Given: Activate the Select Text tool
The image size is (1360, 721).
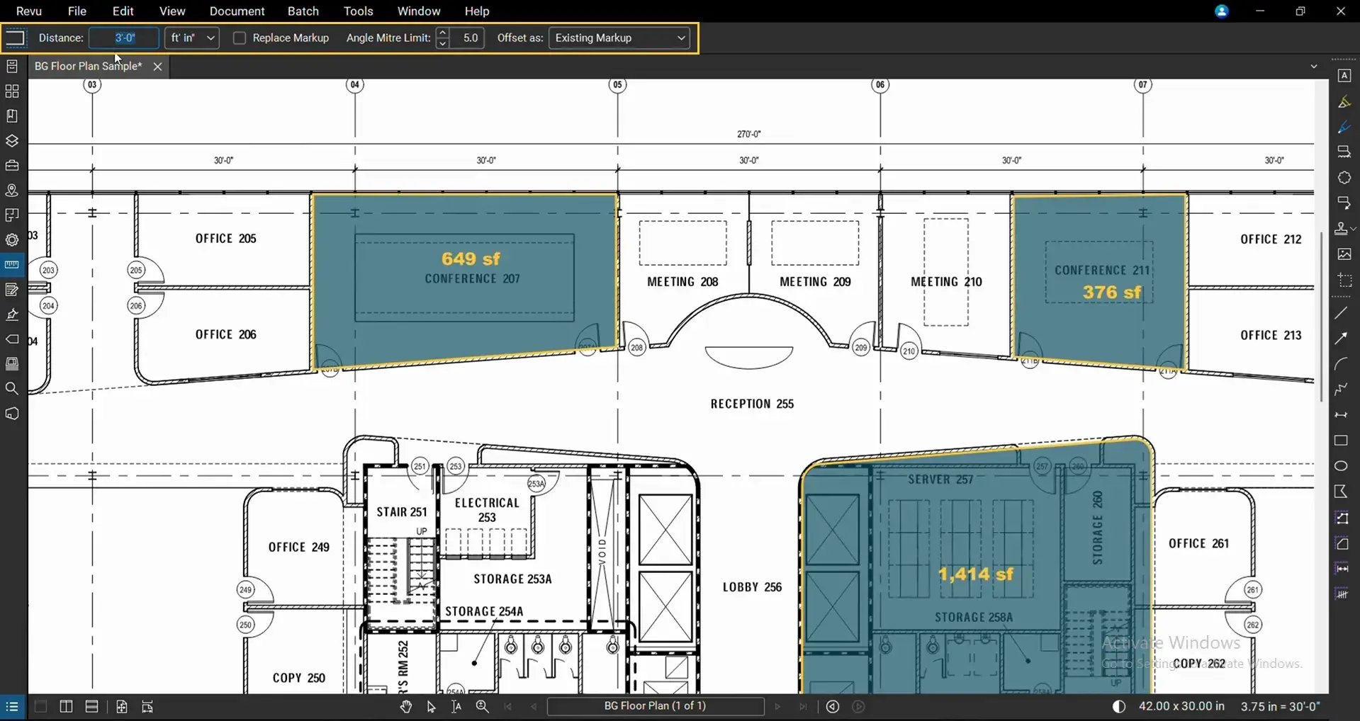Looking at the screenshot, I should pyautogui.click(x=456, y=706).
